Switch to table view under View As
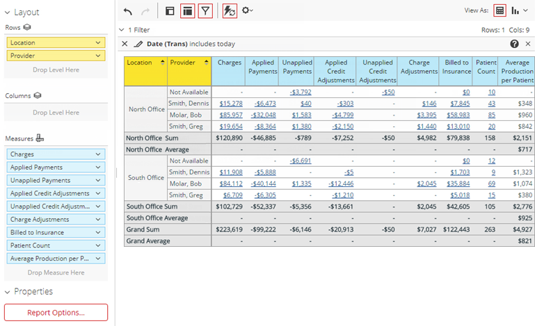This screenshot has height=326, width=535. 500,10
